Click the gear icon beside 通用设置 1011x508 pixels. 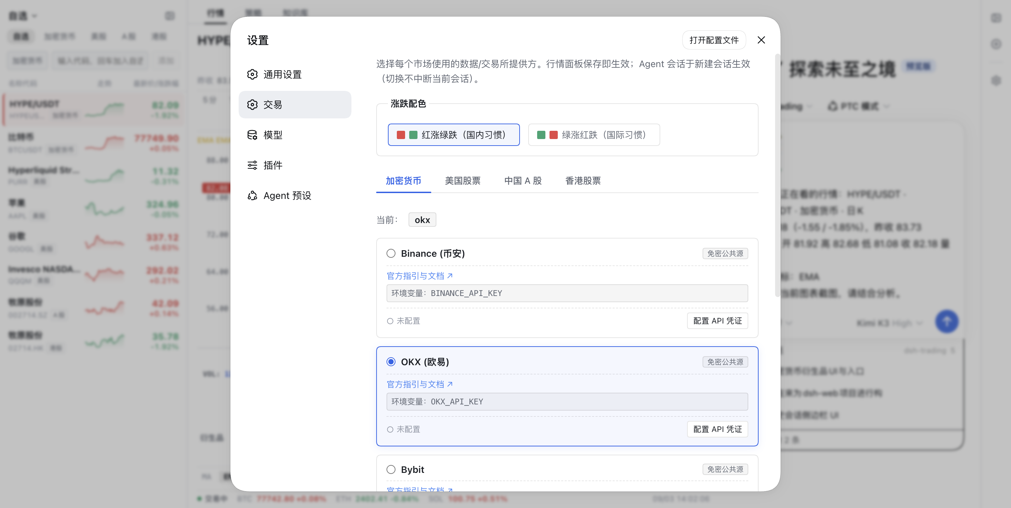coord(252,74)
